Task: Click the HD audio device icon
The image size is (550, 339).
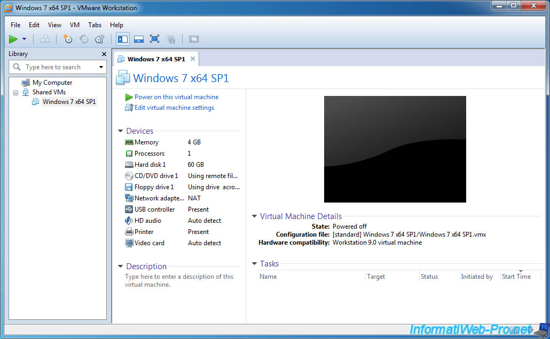Action: (129, 221)
